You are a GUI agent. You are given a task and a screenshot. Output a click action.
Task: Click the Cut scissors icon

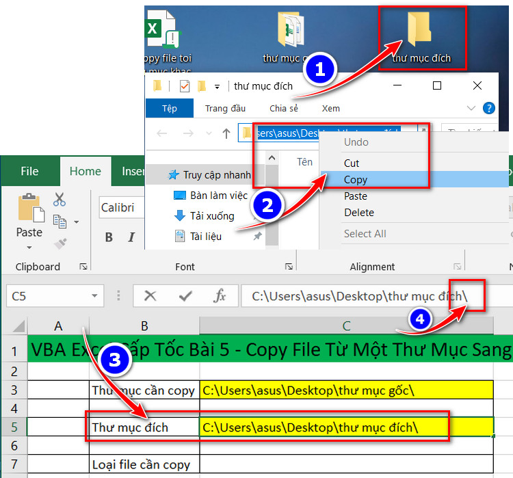[60, 199]
